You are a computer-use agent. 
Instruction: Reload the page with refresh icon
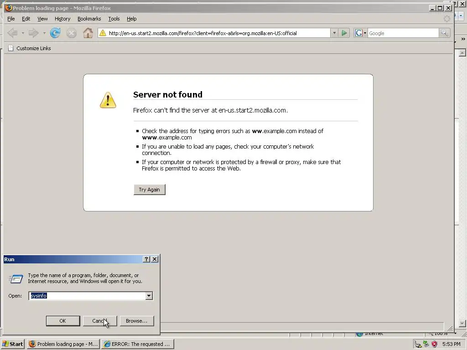click(x=55, y=33)
